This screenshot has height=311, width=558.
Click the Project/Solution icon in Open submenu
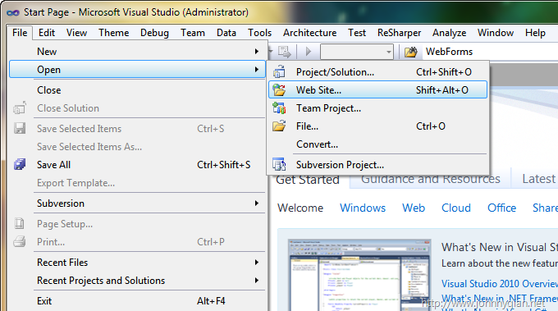[279, 72]
